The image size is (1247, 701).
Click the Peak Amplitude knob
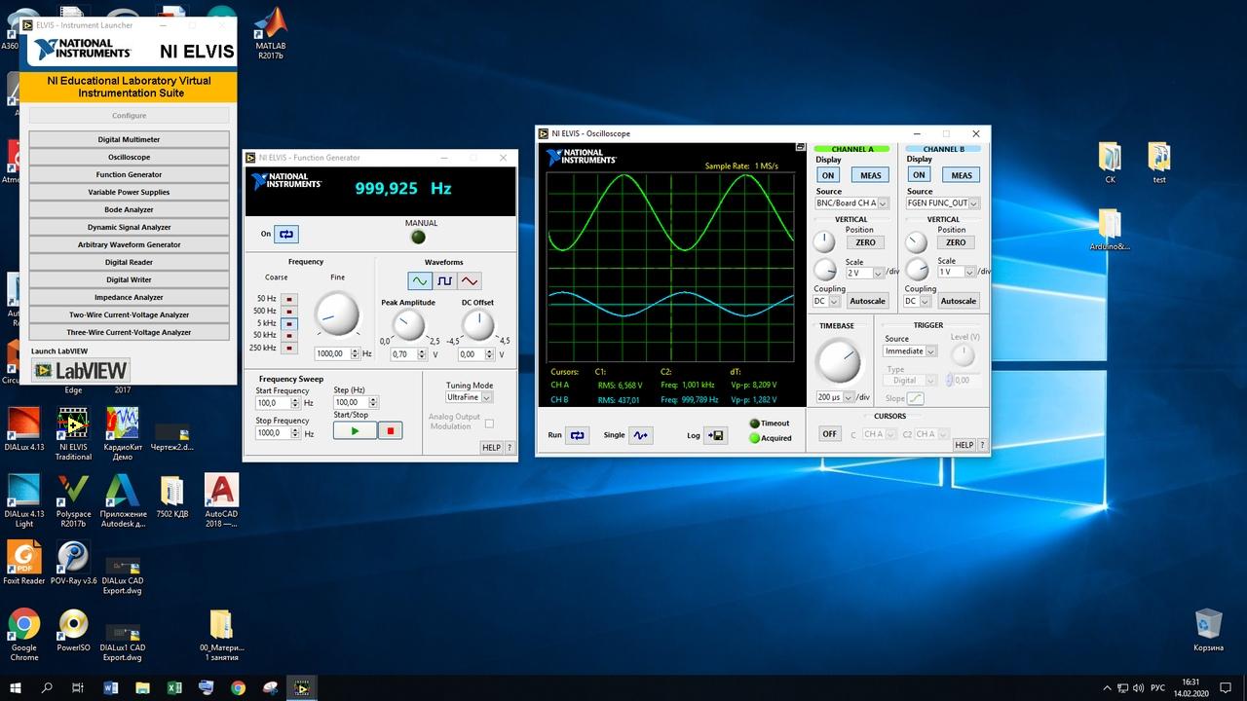point(407,324)
